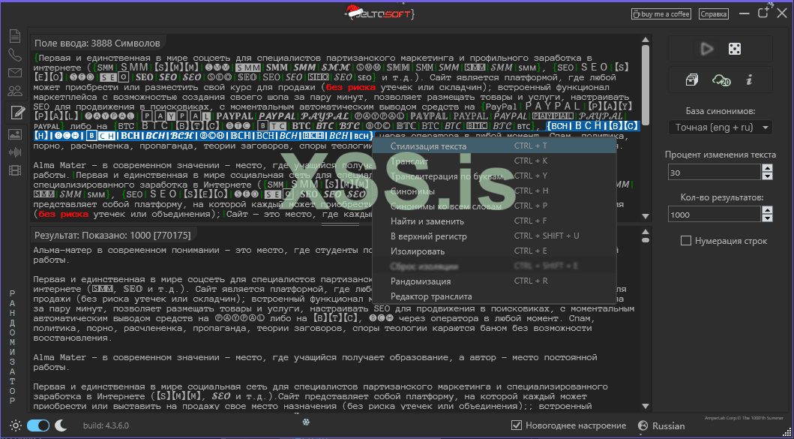Select the envelope icon in left sidebar

pyautogui.click(x=15, y=74)
